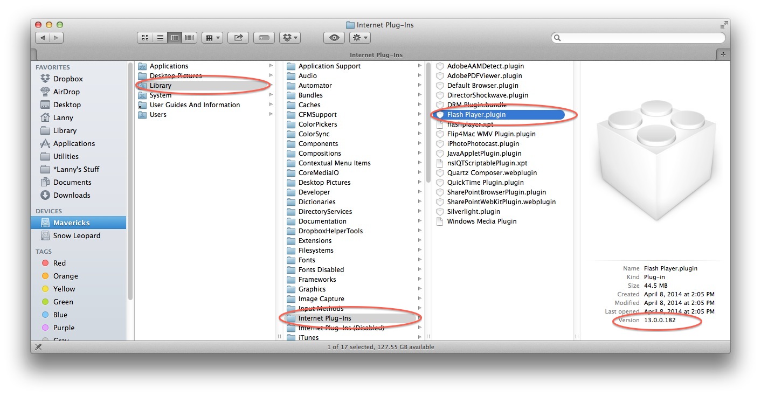Select the Snow Leopard drive

tap(77, 235)
